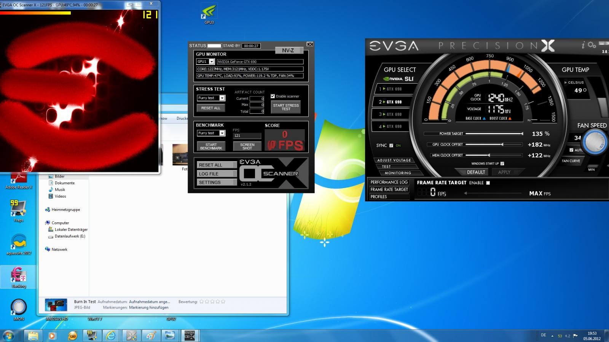Rate the Burn In Test image with stars
The height and width of the screenshot is (342, 609).
[212, 302]
